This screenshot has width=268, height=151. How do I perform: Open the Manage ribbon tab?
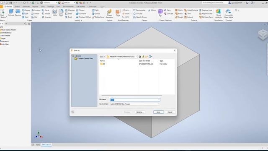pos(51,7)
